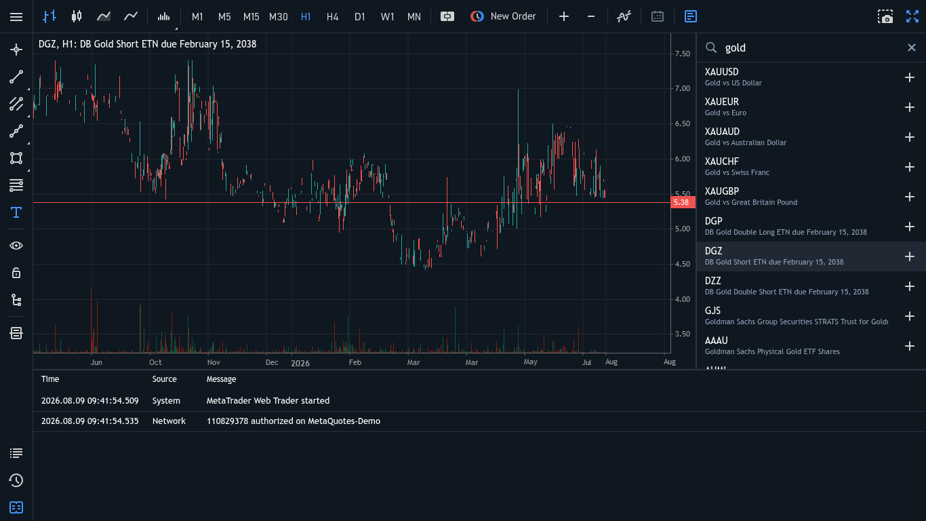
Task: Select the channel drawing tool
Action: pos(16,104)
